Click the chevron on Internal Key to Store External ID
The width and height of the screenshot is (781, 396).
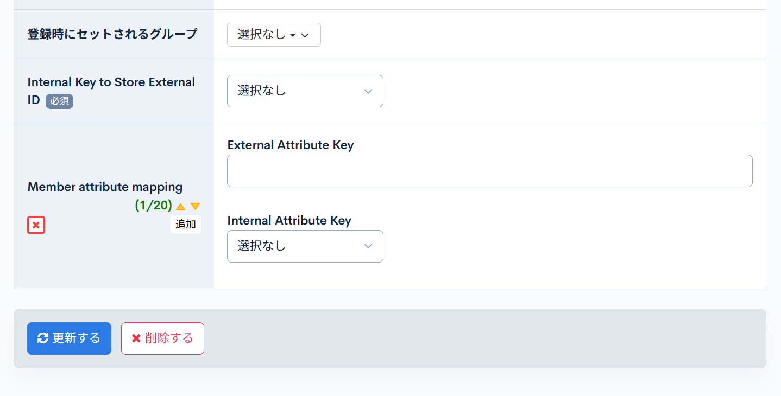click(x=368, y=91)
